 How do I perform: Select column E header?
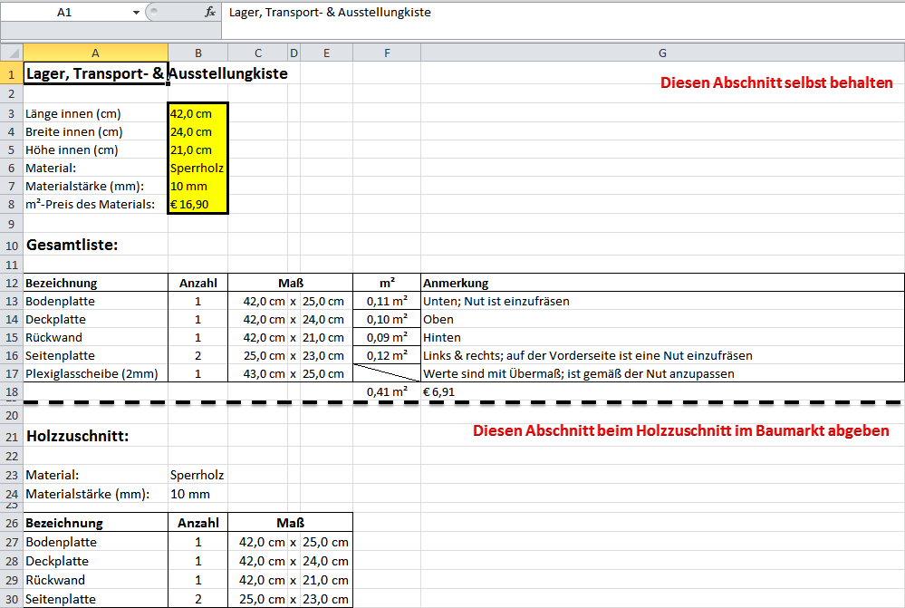click(x=327, y=53)
